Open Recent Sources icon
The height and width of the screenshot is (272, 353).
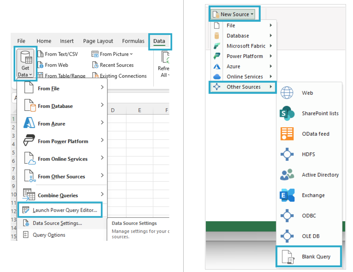coord(95,65)
